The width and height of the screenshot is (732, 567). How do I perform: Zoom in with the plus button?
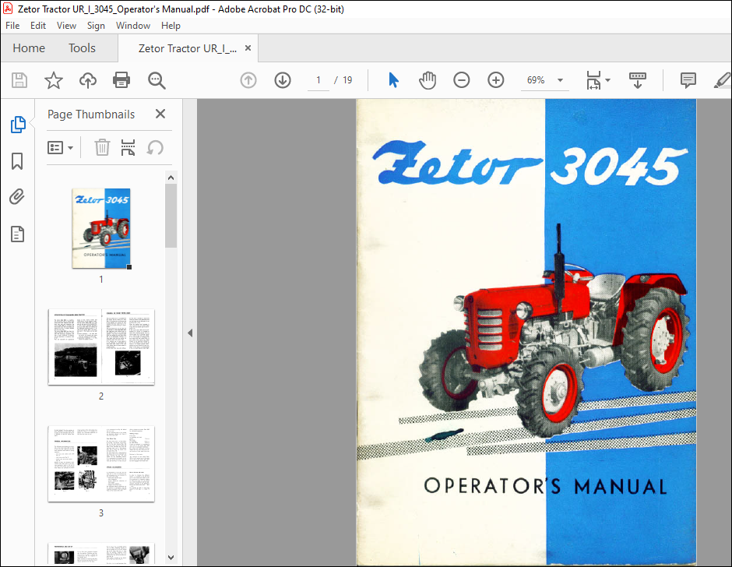point(496,80)
